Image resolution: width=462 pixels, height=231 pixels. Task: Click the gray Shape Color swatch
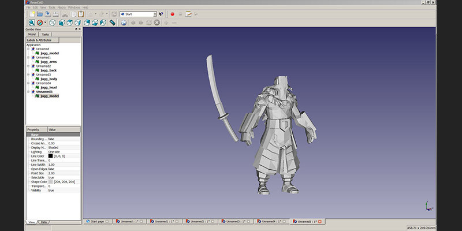(50, 181)
